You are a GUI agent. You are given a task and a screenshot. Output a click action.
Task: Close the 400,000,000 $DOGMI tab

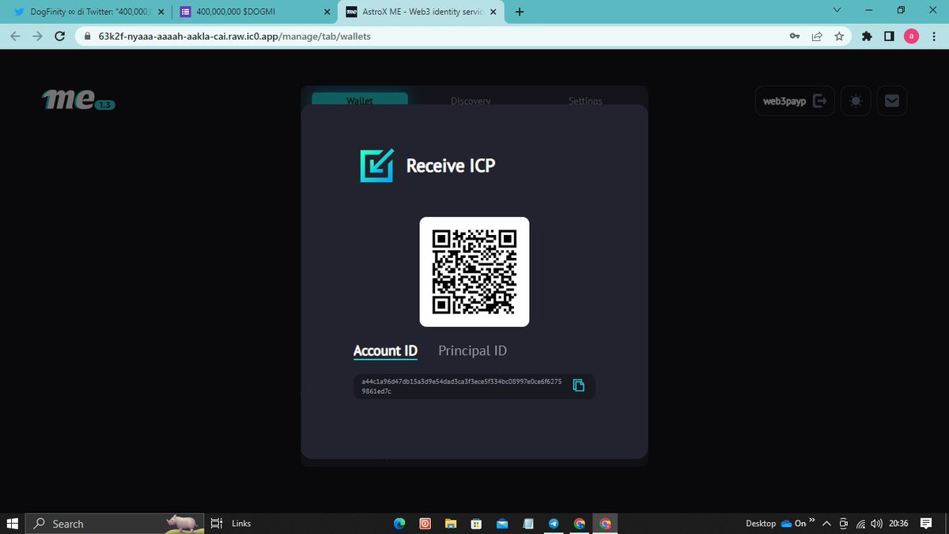(326, 13)
